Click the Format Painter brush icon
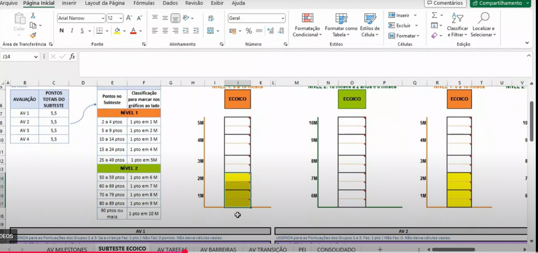538x253 pixels. 33,35
